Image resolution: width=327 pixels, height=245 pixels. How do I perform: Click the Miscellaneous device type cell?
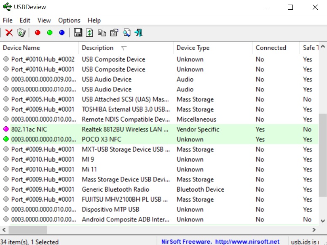pyautogui.click(x=196, y=119)
